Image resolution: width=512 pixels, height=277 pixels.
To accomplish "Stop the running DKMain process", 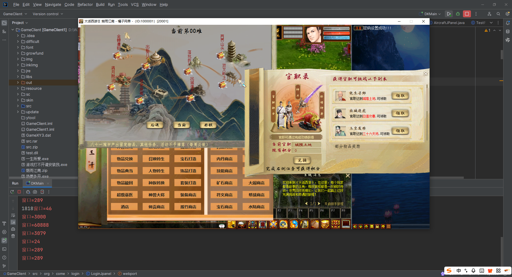I will click(467, 14).
